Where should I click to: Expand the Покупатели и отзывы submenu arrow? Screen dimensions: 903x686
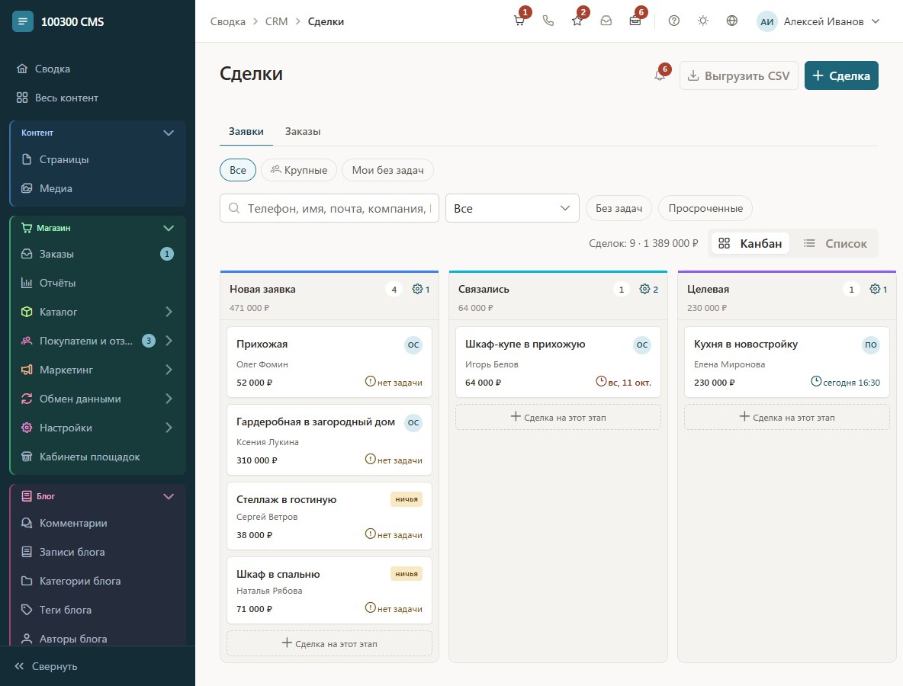pyautogui.click(x=169, y=341)
